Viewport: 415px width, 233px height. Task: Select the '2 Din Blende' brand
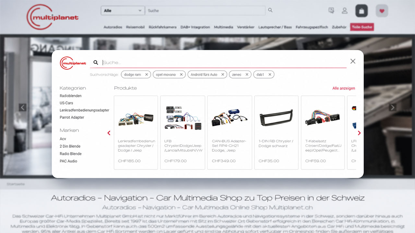click(70, 146)
